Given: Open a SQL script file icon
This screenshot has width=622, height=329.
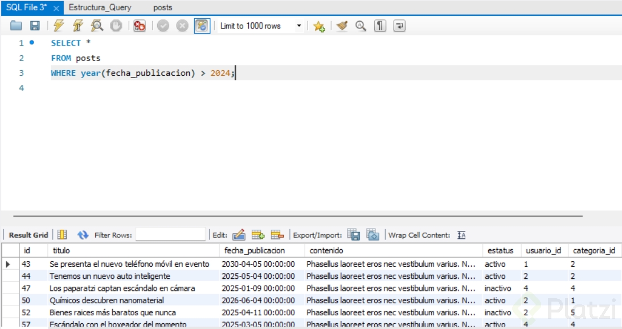Looking at the screenshot, I should (x=16, y=26).
